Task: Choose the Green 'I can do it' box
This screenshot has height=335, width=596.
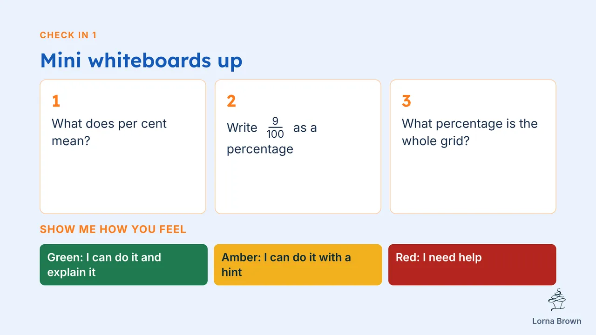Action: point(123,265)
